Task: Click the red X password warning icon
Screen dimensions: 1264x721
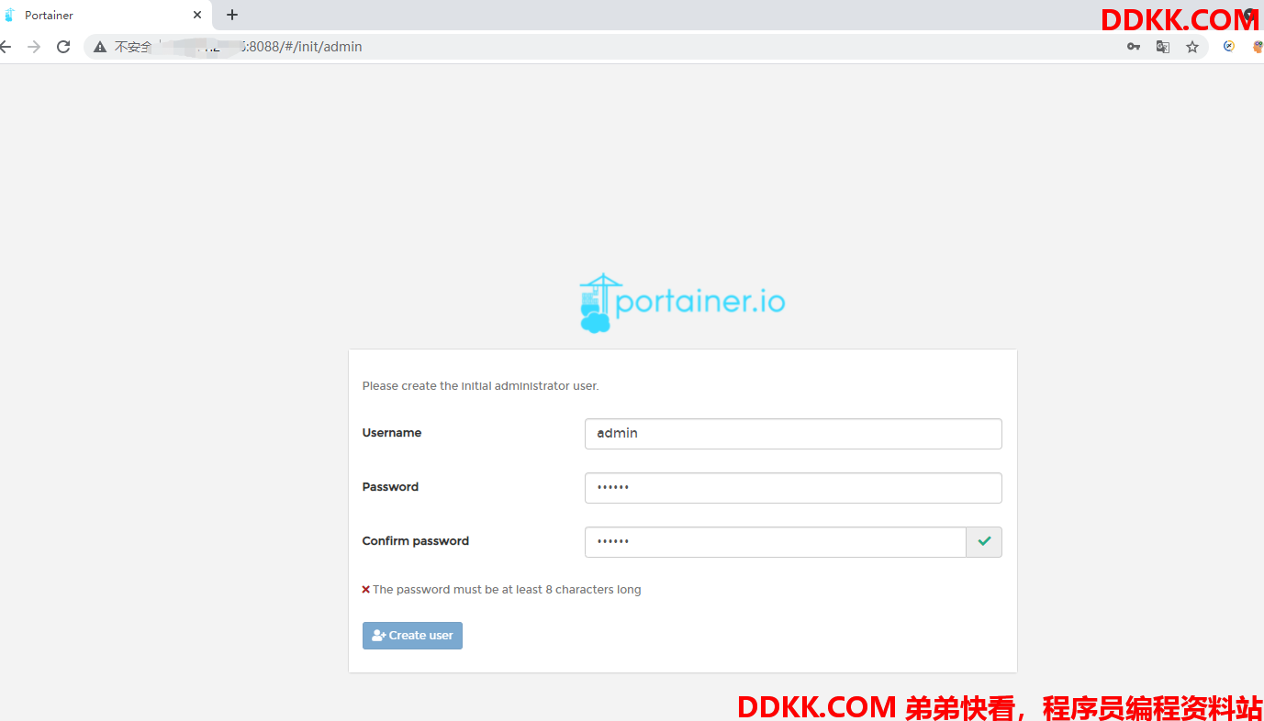Action: (x=366, y=590)
